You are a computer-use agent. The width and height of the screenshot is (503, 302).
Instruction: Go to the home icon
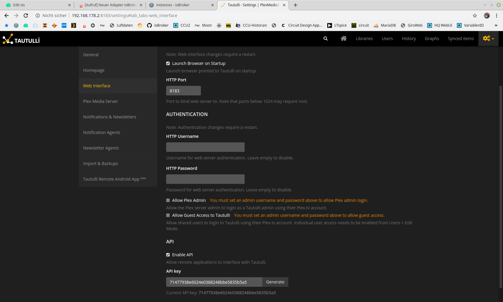point(343,38)
